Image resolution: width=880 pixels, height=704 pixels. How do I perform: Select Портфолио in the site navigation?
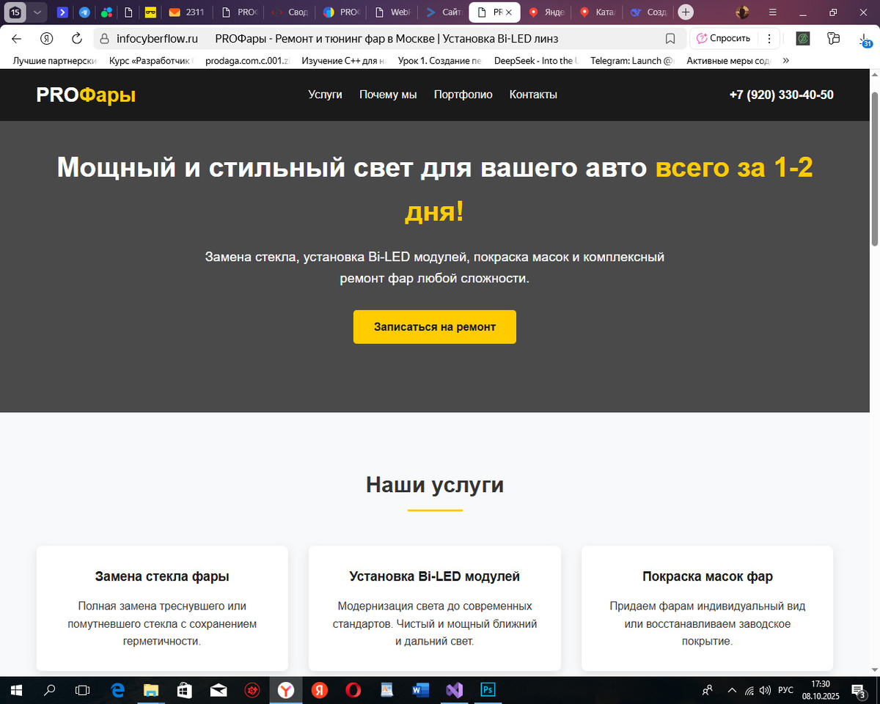463,95
